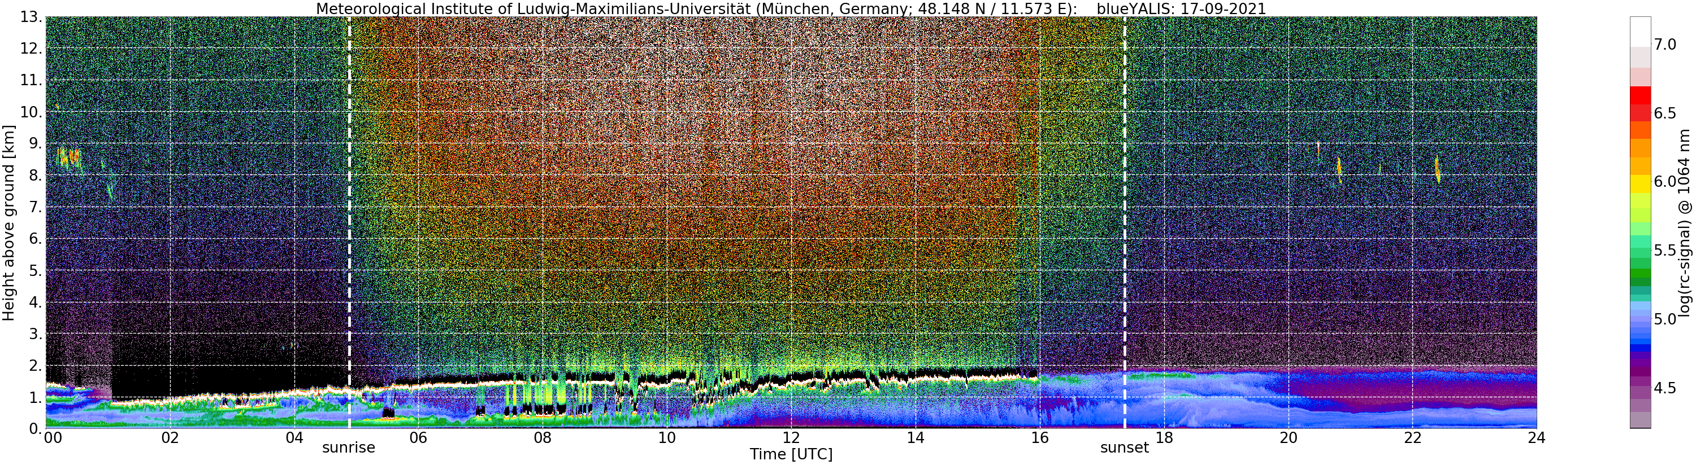The height and width of the screenshot is (465, 1696).
Task: Click the sunset dashed vertical marker line
Action: [x=1125, y=222]
